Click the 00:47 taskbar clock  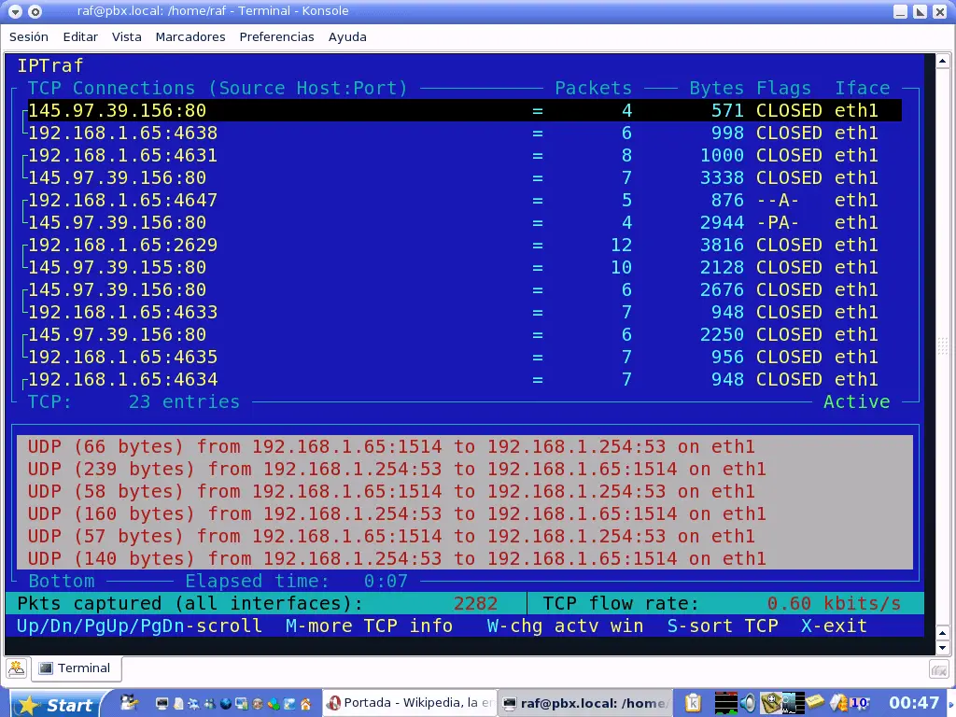913,703
